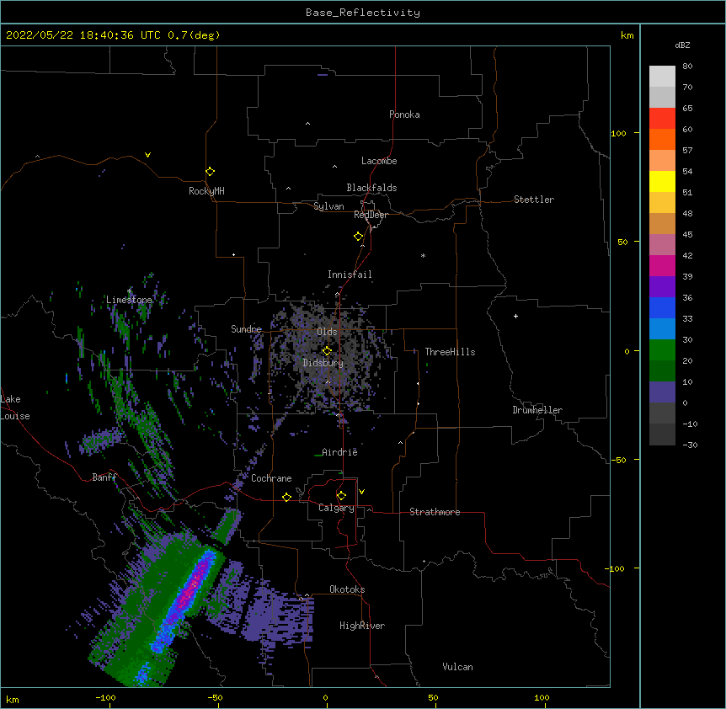726x709 pixels.
Task: Click the Okotoks label
Action: [347, 589]
